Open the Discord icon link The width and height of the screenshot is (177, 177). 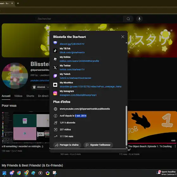coord(55,43)
